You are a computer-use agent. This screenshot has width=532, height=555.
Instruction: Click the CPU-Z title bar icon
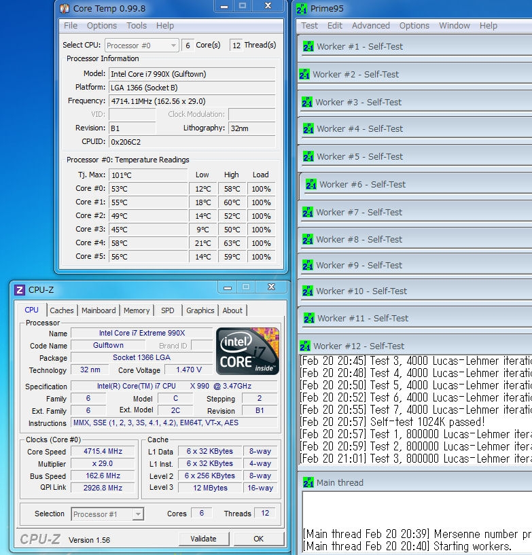pyautogui.click(x=19, y=290)
